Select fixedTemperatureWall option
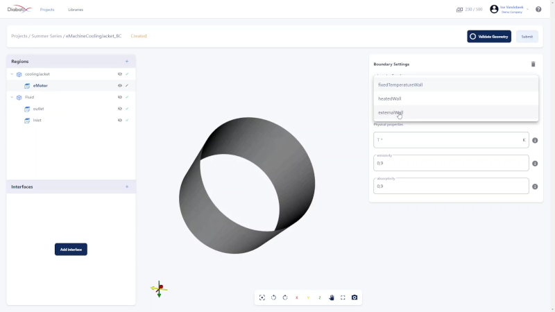Image resolution: width=555 pixels, height=312 pixels. pyautogui.click(x=456, y=85)
